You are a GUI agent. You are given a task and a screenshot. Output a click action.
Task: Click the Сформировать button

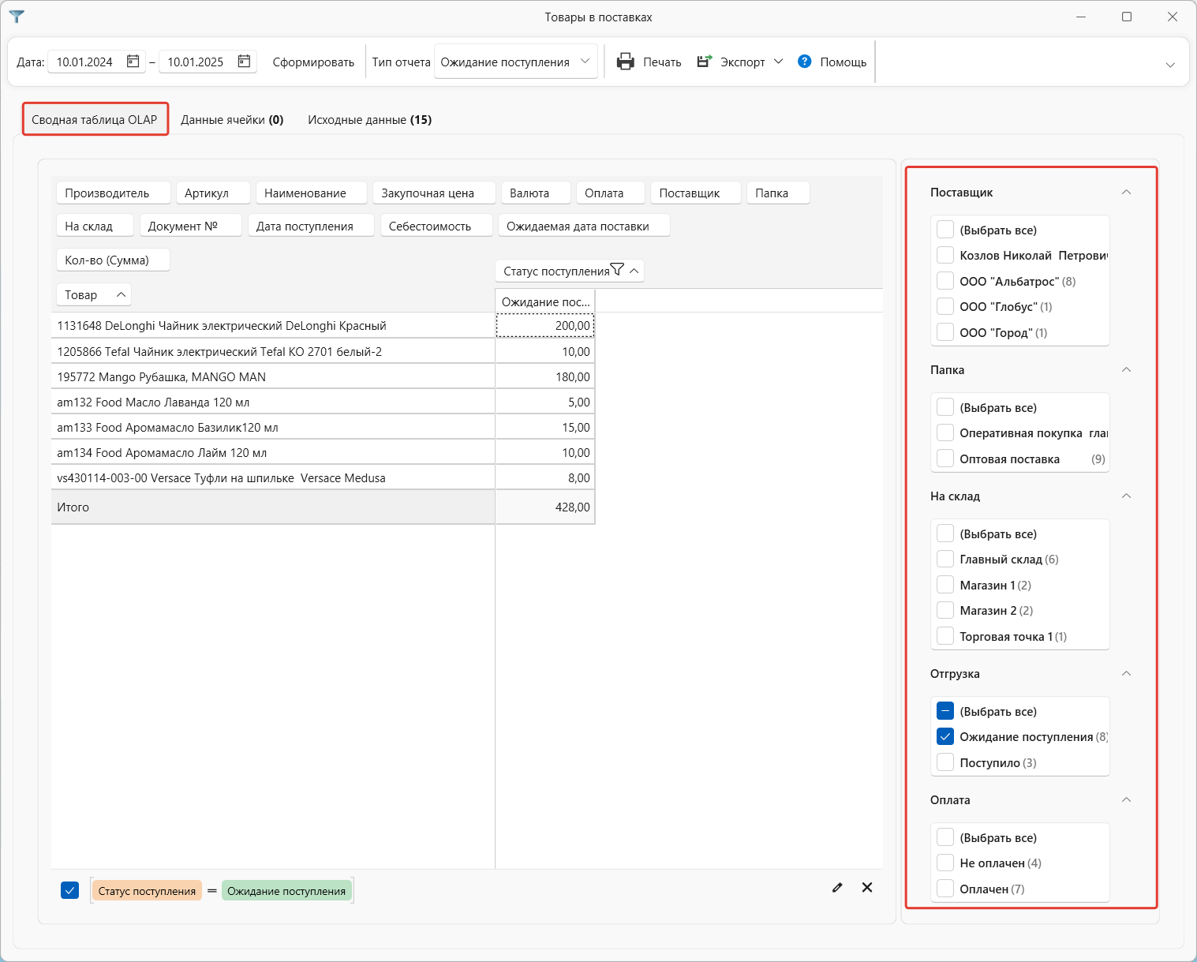pos(313,62)
